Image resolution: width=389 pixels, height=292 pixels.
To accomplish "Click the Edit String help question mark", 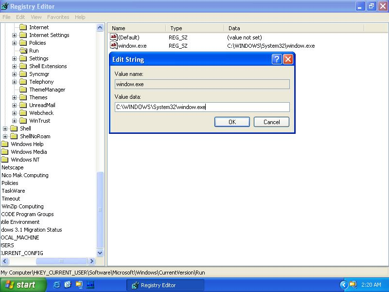I will (x=277, y=59).
